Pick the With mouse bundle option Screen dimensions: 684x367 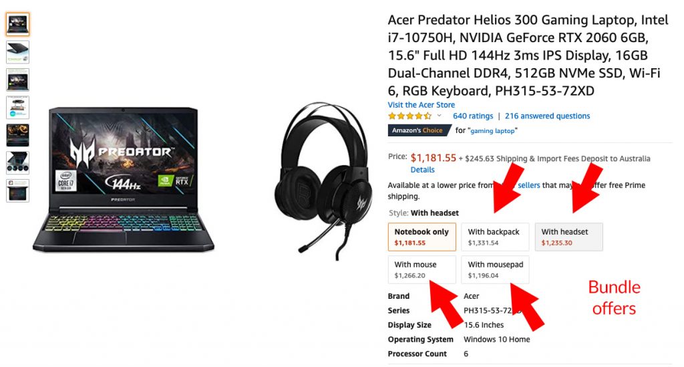(422, 269)
